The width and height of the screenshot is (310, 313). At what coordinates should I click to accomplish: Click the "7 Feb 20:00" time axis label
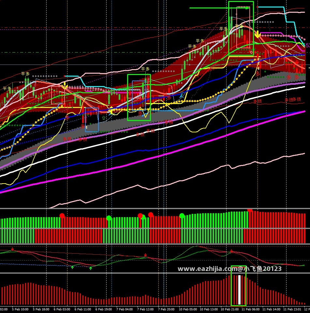166,309
